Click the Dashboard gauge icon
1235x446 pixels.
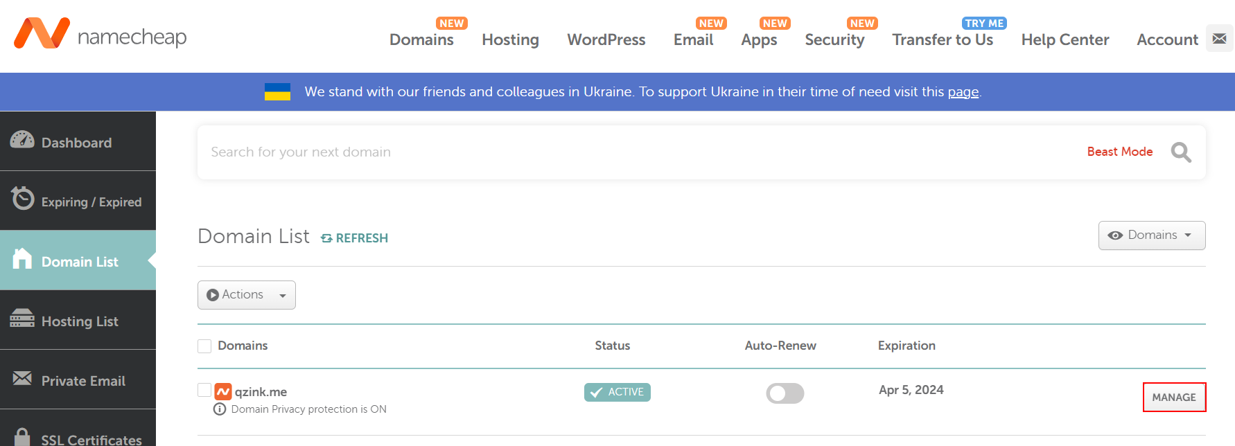point(22,141)
